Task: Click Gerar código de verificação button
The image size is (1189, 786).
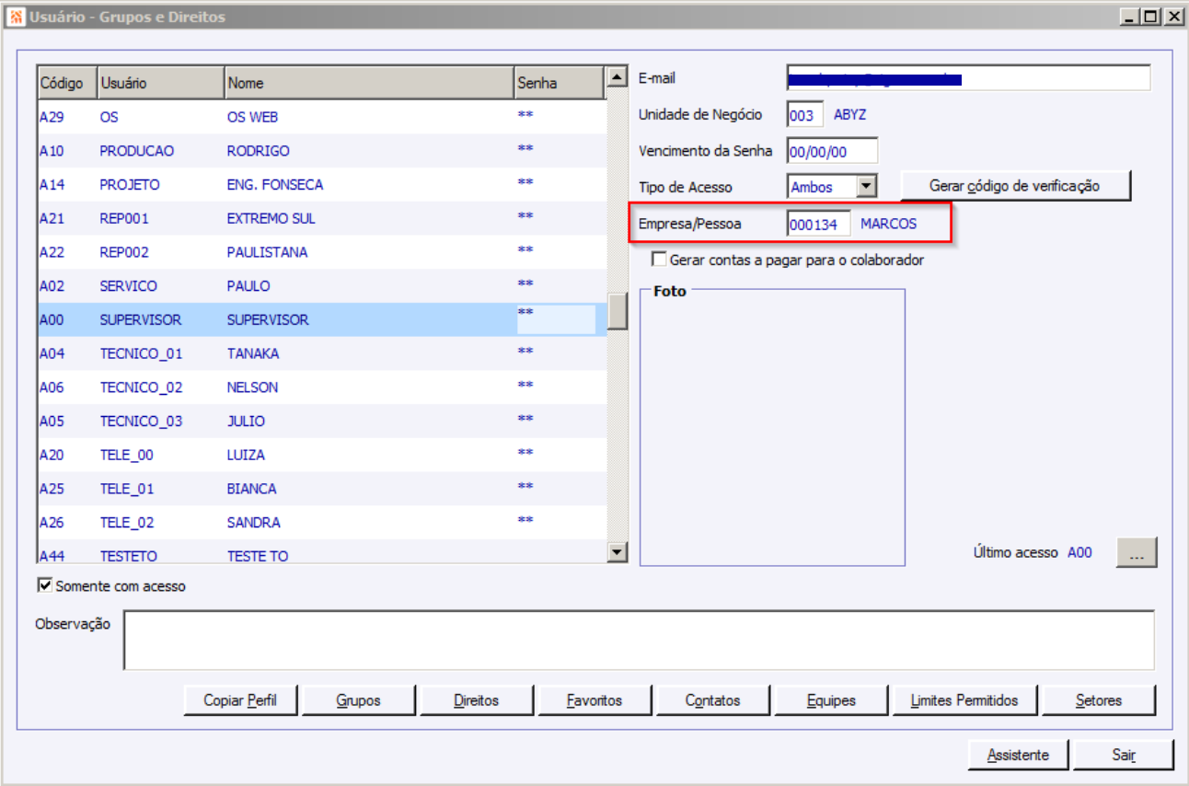Action: (1014, 186)
